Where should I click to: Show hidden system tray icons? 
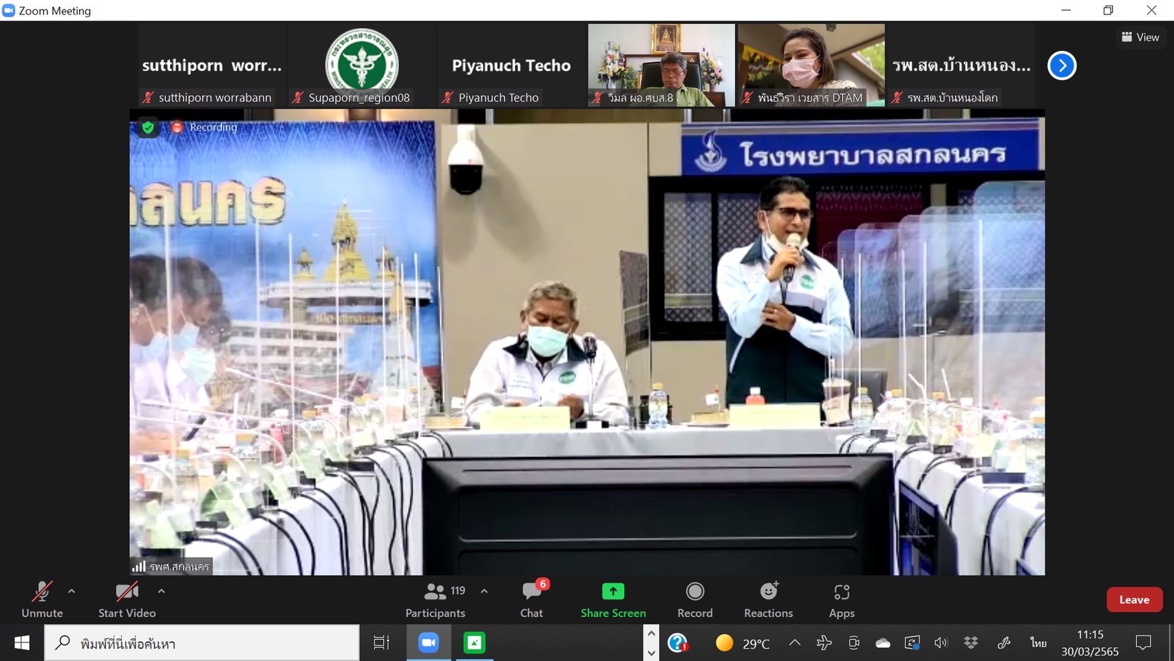pos(795,642)
